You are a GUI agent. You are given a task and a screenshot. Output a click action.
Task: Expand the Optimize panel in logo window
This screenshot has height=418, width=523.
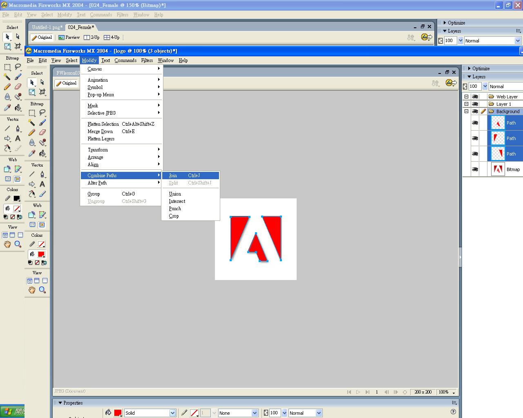469,69
